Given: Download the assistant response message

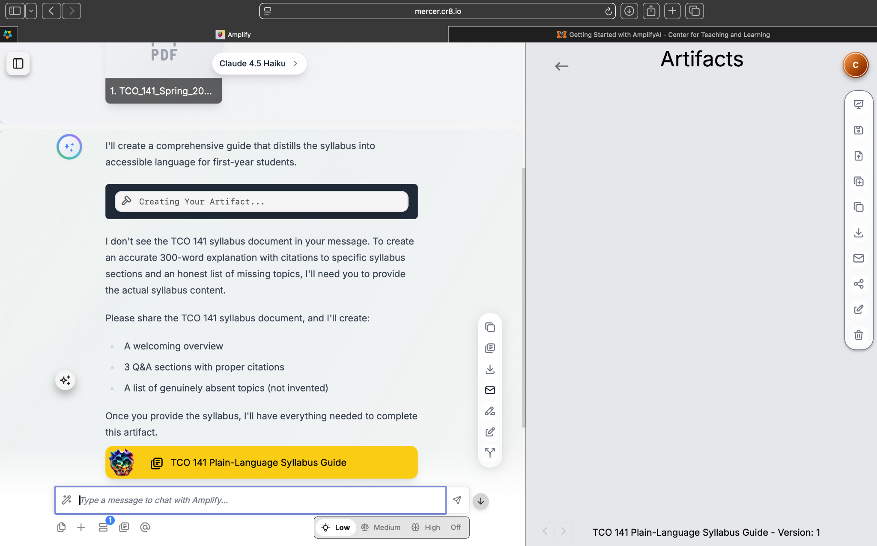Looking at the screenshot, I should pos(490,369).
